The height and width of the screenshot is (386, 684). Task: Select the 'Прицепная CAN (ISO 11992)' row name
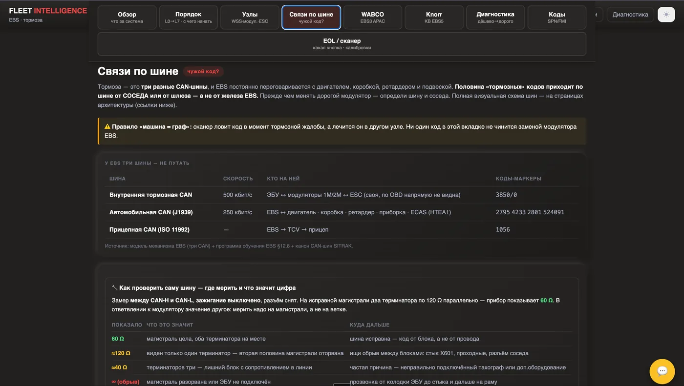point(150,229)
